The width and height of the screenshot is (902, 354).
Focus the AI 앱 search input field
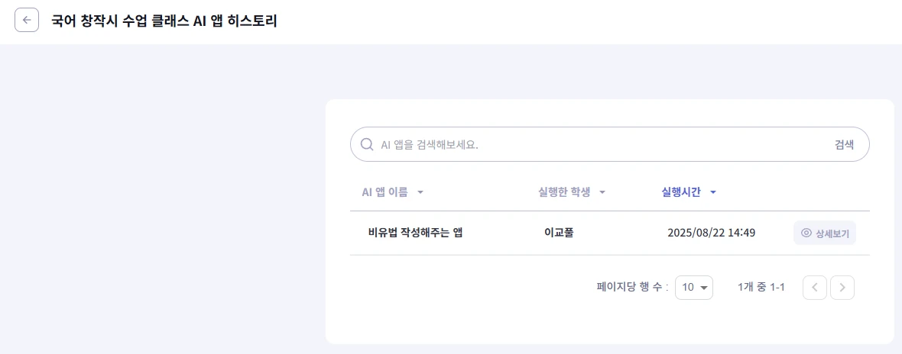596,144
